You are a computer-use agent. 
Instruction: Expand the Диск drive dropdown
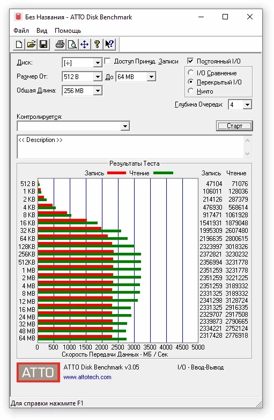pos(98,63)
